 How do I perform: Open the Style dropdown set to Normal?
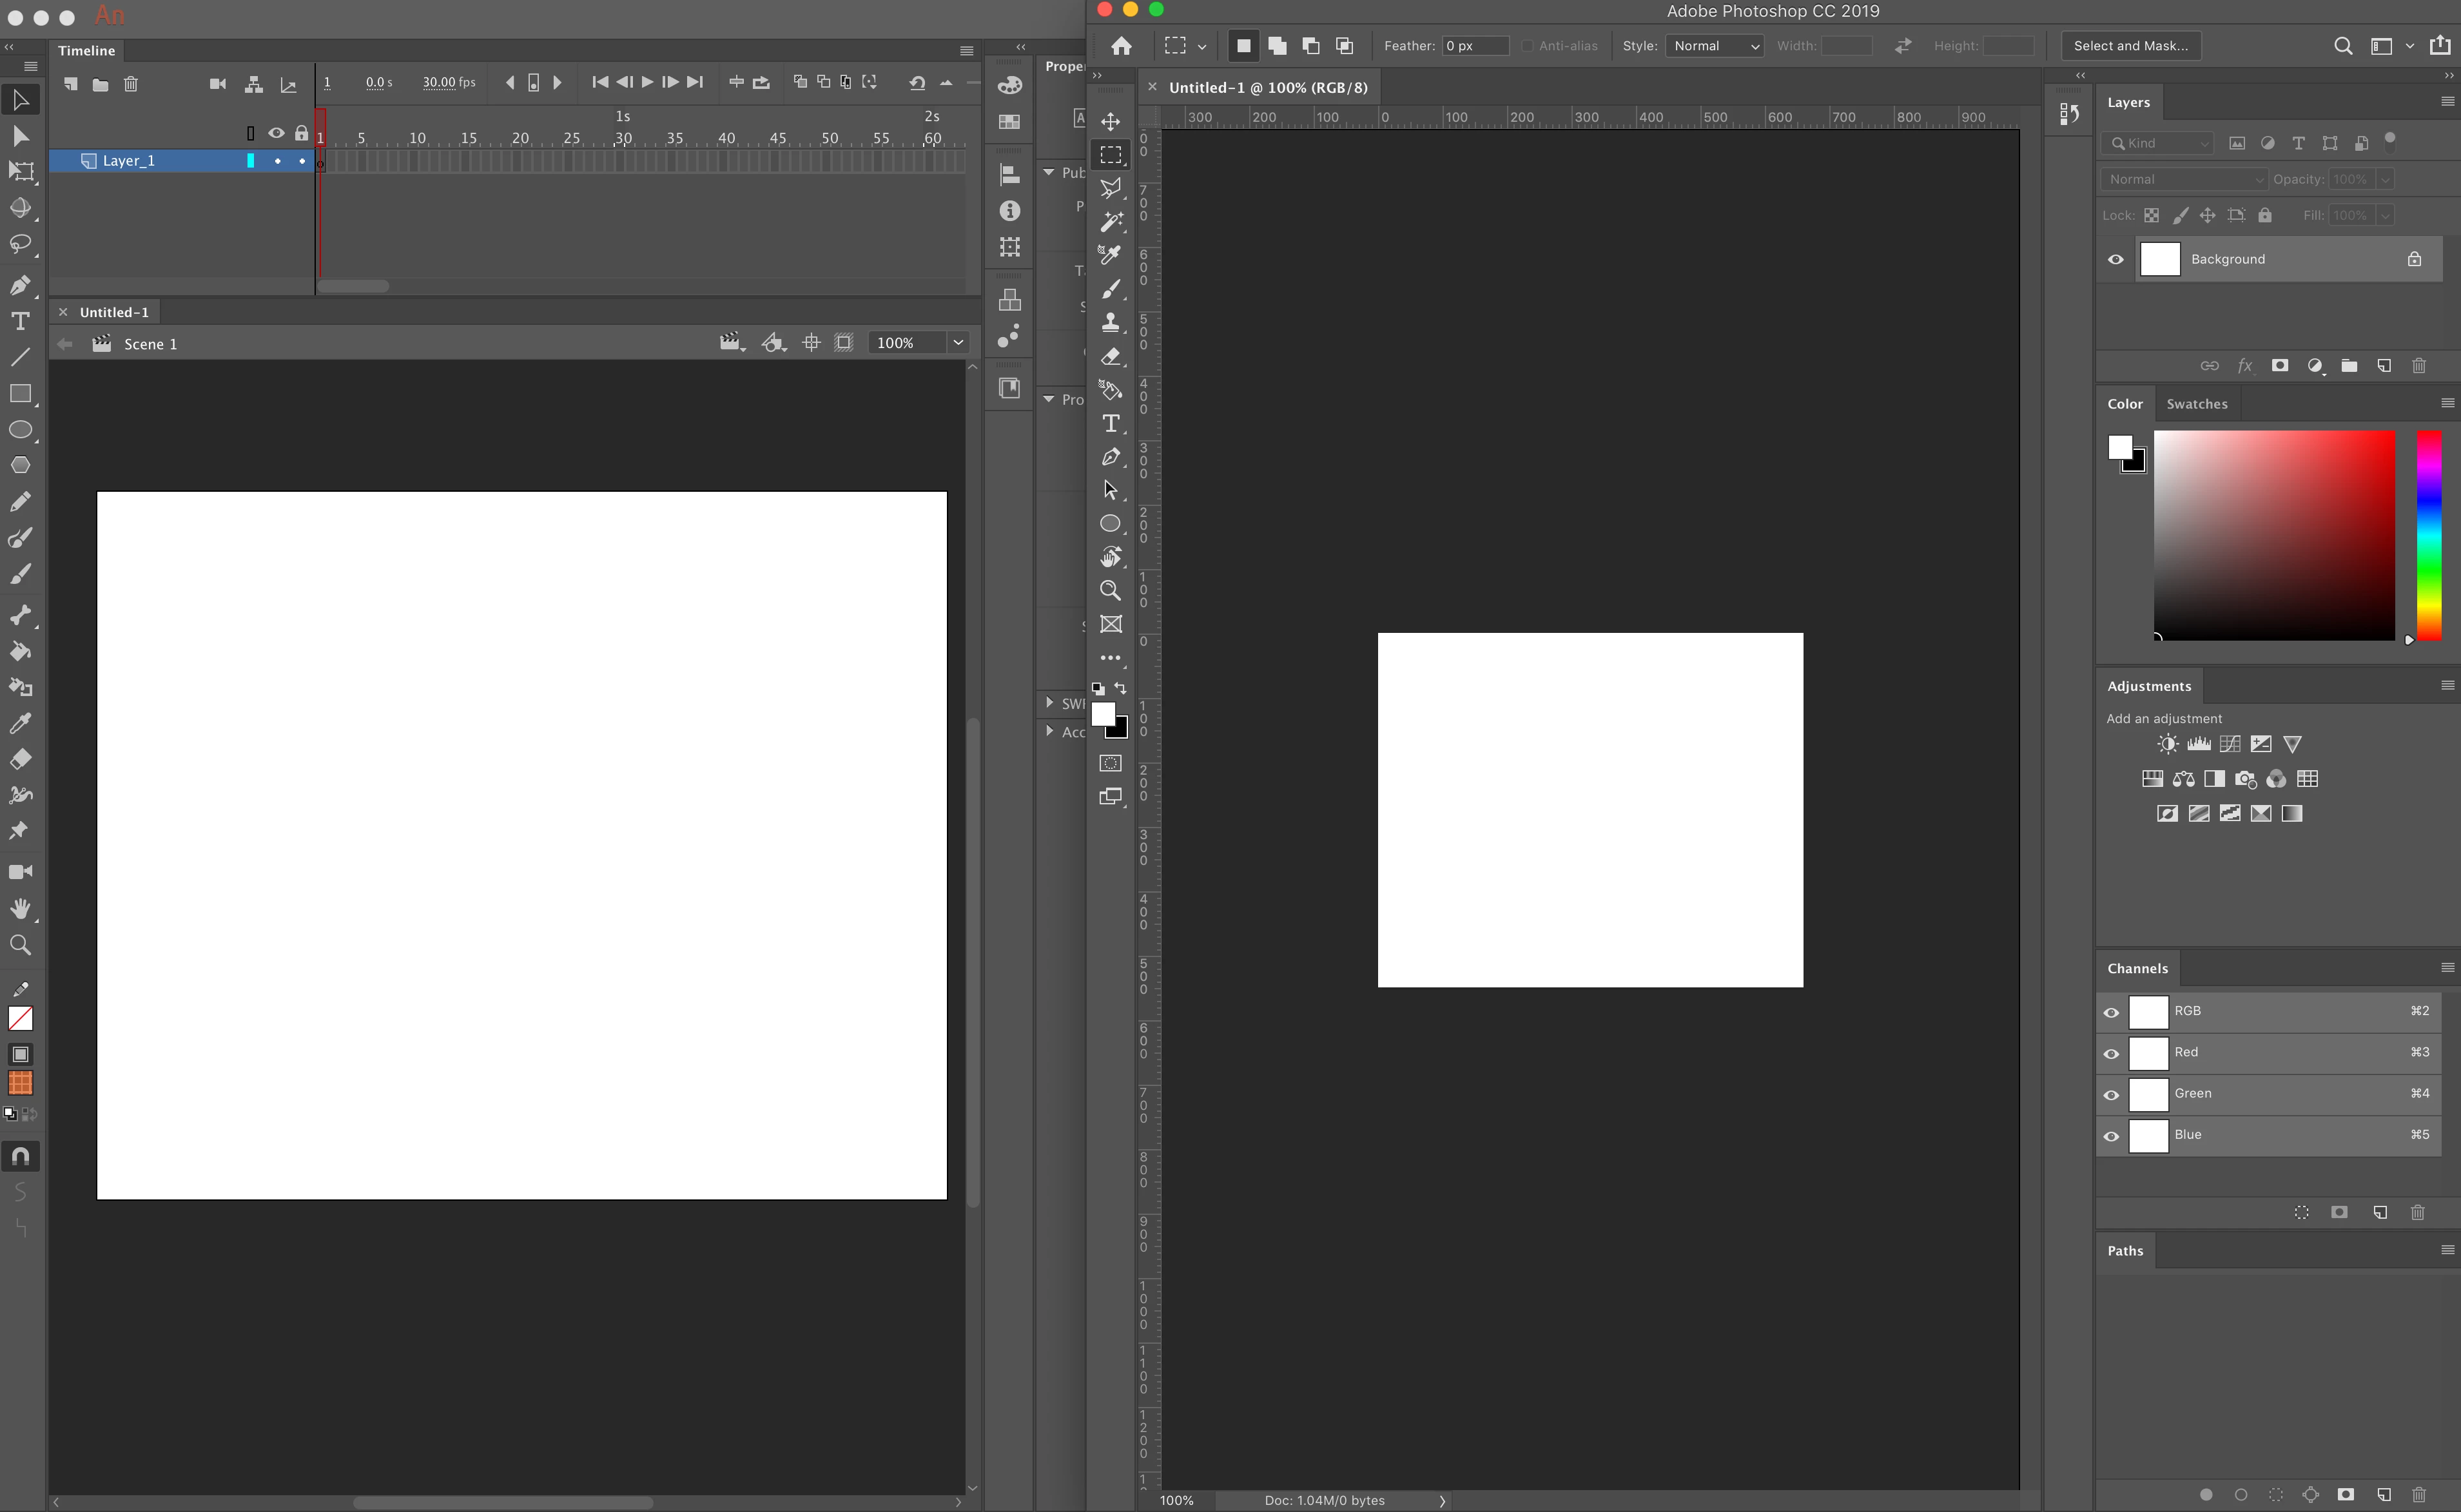(1714, 46)
